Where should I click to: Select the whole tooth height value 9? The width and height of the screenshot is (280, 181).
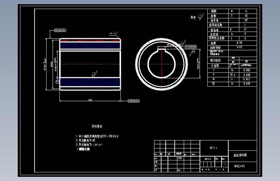point(245,34)
